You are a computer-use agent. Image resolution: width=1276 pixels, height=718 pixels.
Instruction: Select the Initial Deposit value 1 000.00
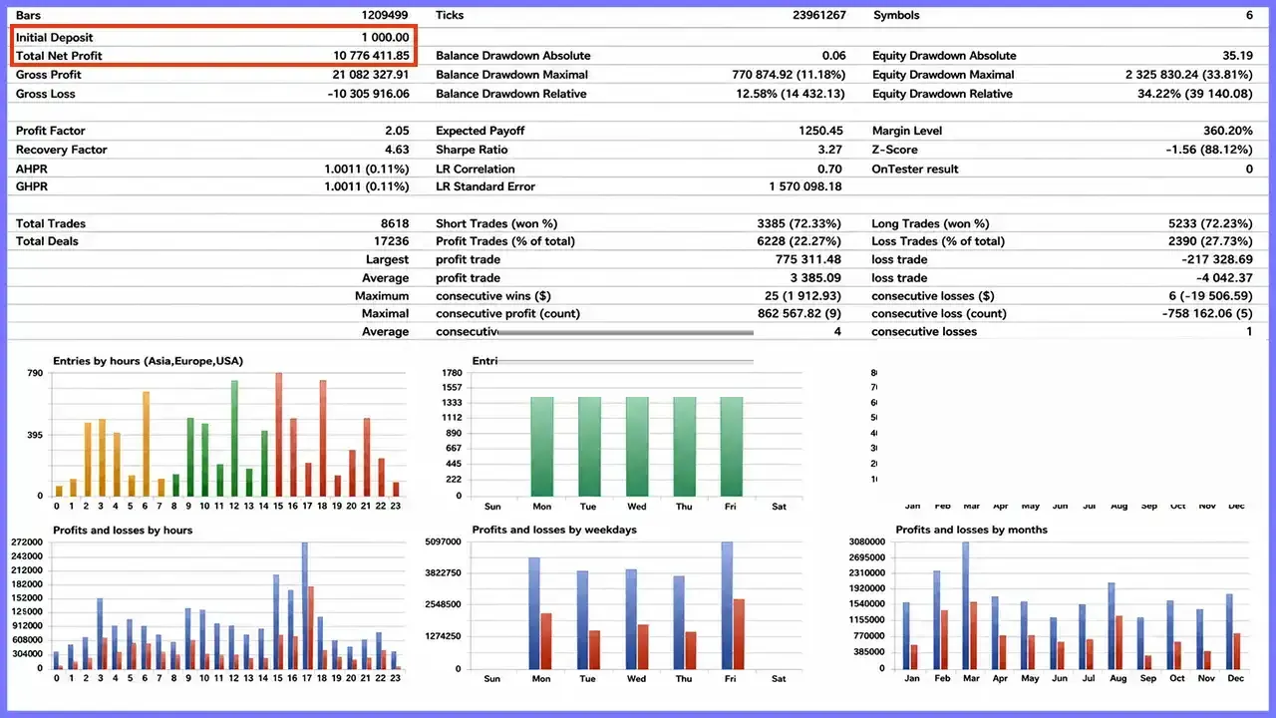(x=385, y=37)
